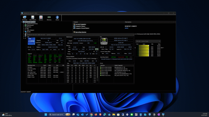
Task: Click warning icon for WDC 2 TB drive
Action: point(101,71)
